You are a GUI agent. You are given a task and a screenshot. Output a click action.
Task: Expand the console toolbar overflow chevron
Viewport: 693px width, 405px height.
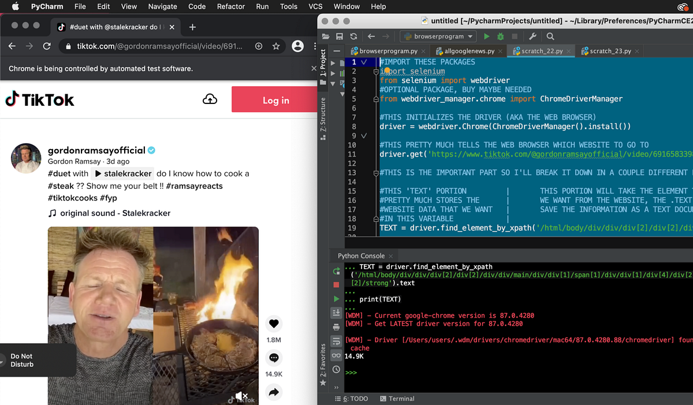(336, 387)
